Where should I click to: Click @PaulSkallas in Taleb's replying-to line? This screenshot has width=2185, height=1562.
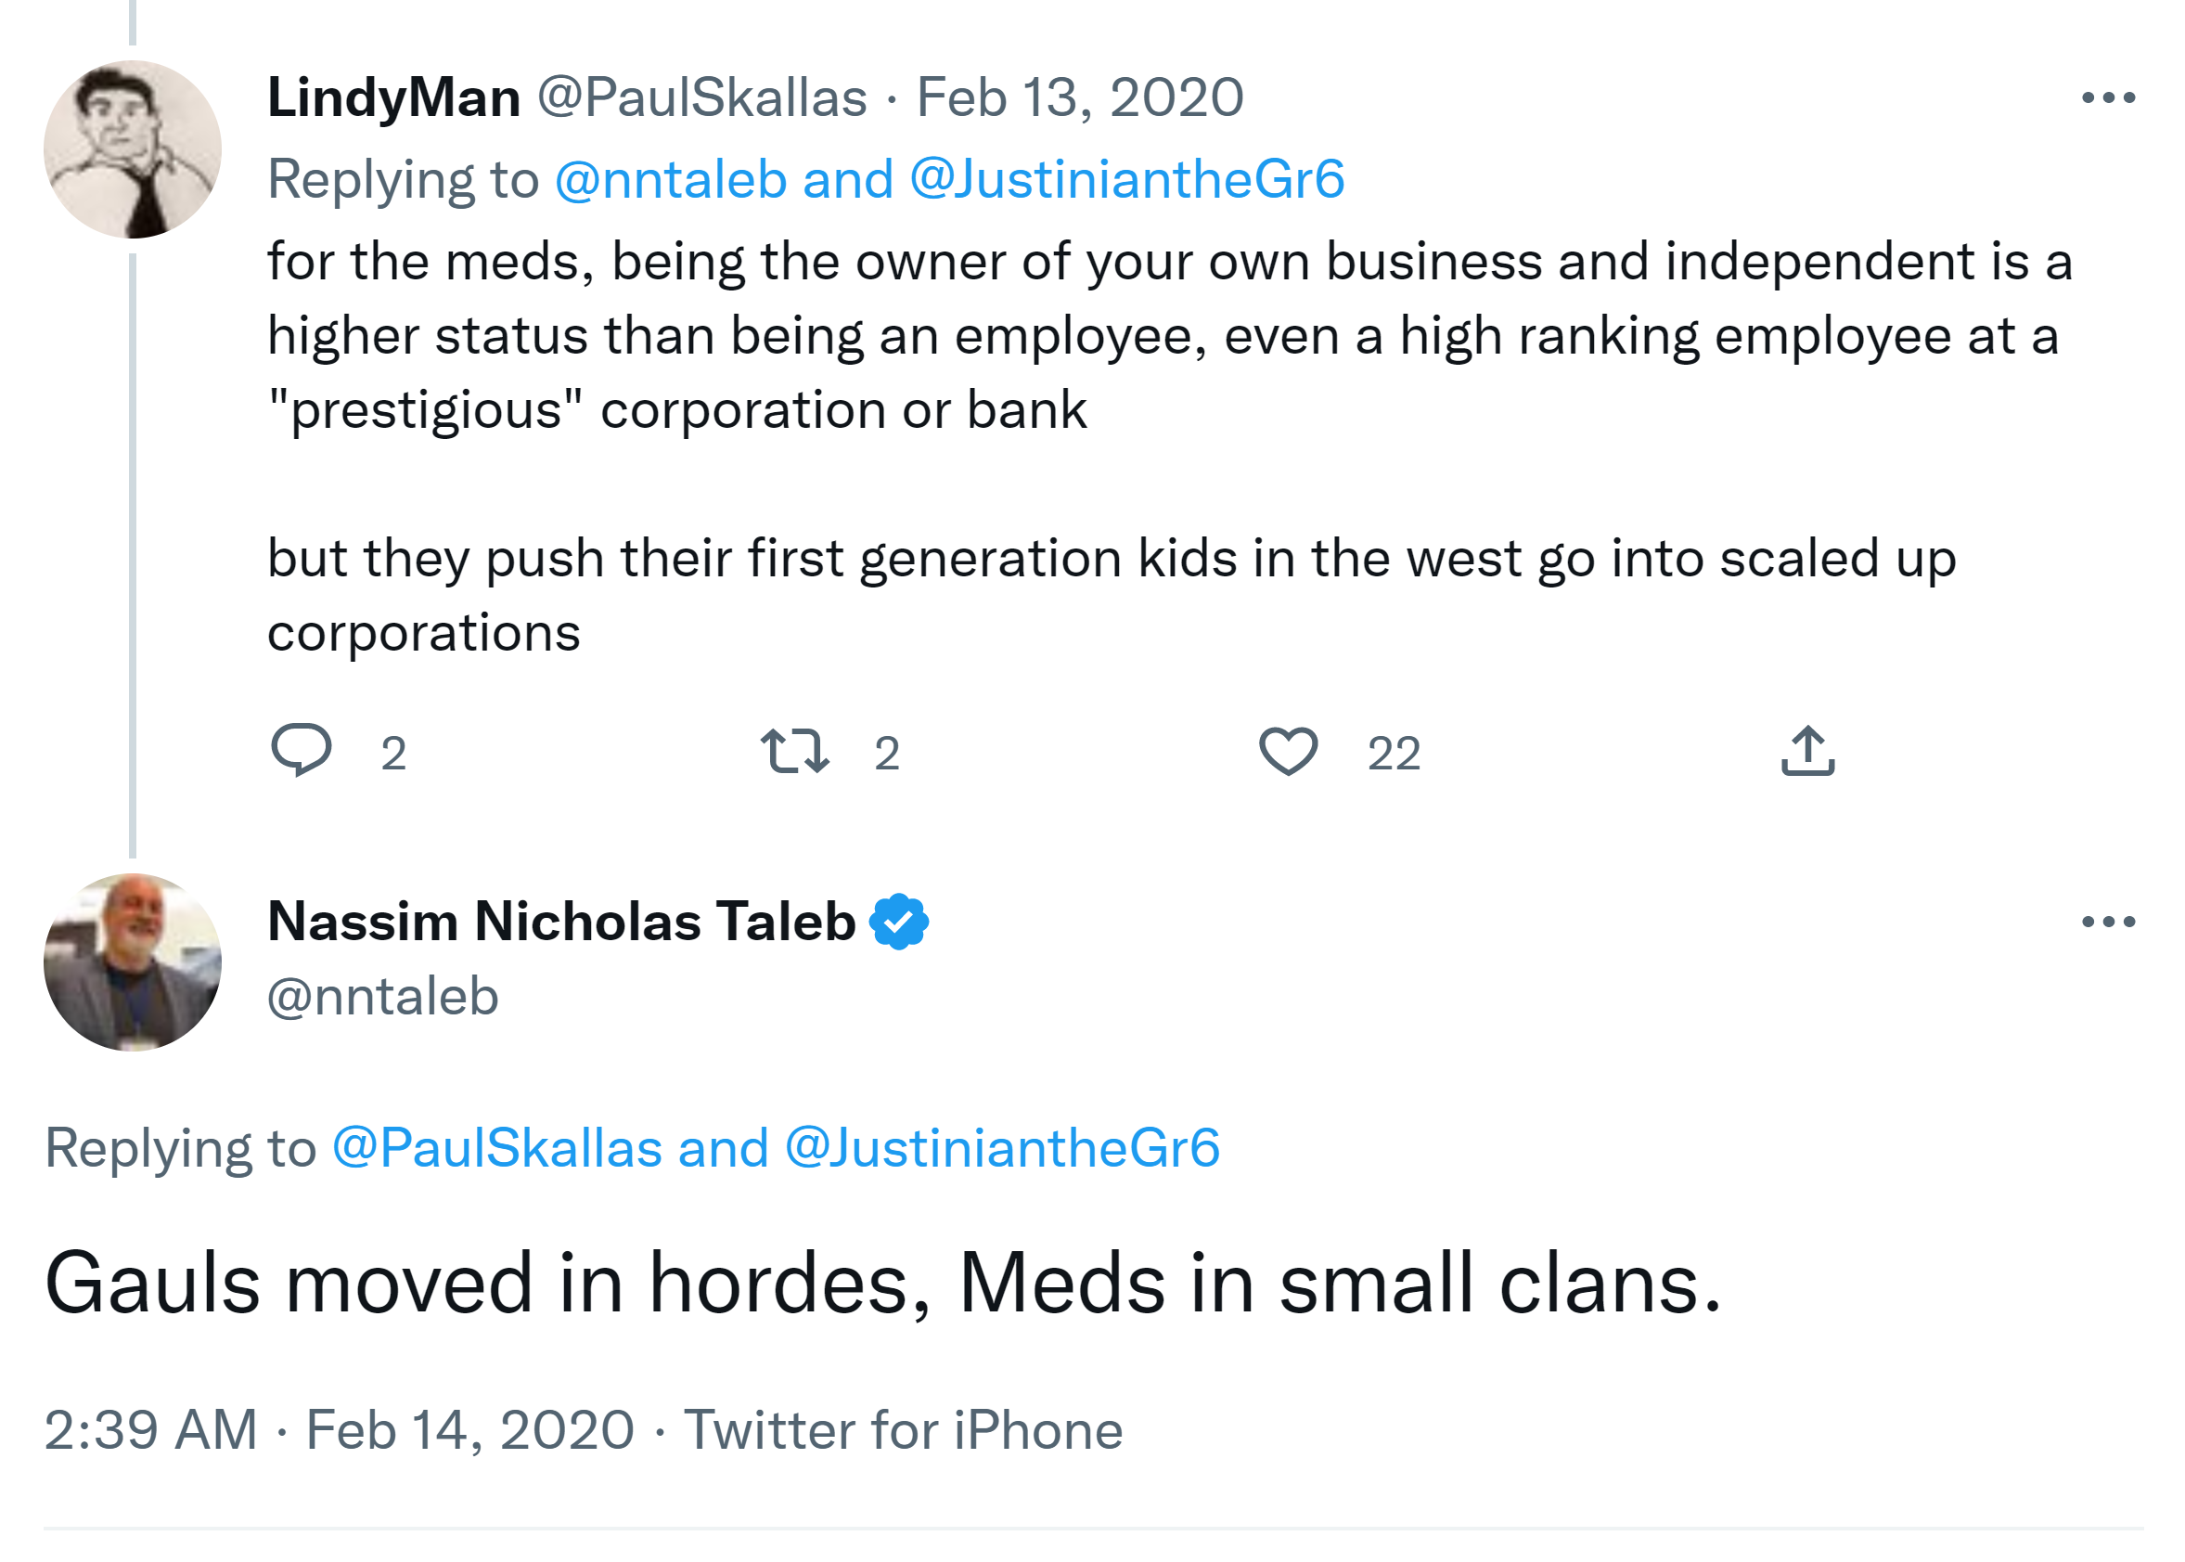[x=497, y=1148]
